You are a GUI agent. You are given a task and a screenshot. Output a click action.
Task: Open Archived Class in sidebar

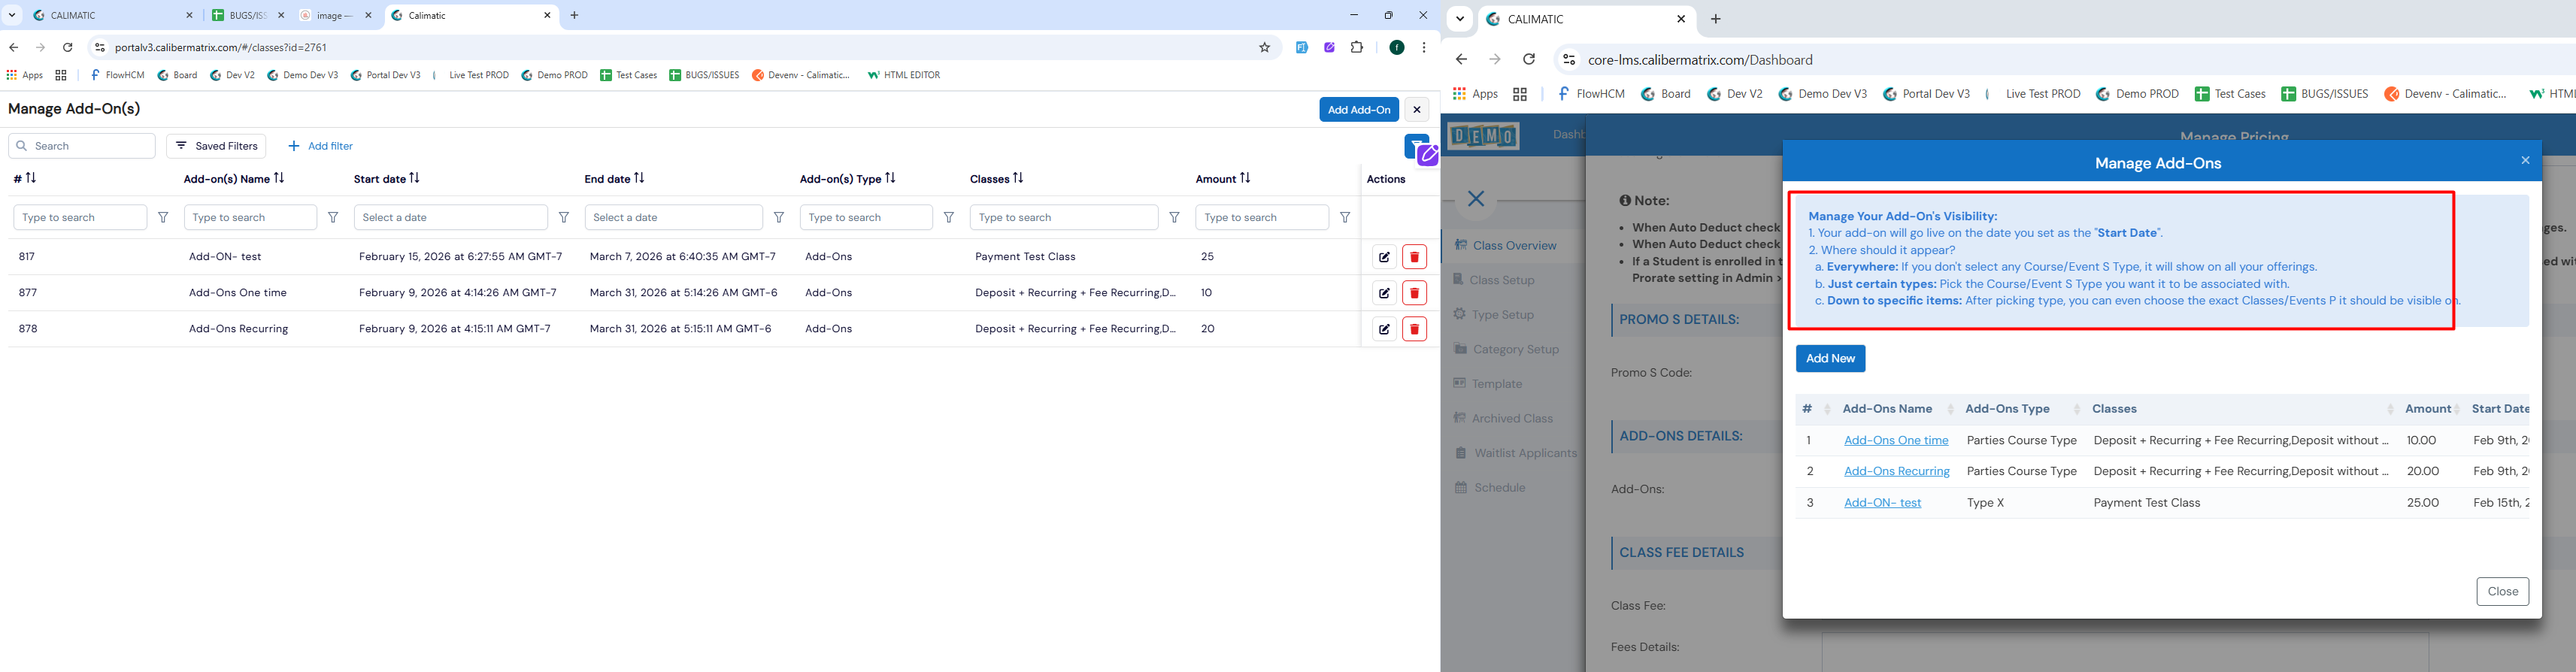point(1503,418)
